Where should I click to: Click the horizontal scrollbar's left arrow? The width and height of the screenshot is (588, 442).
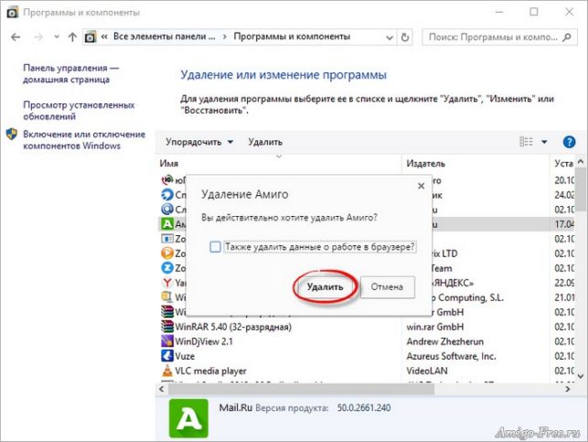[161, 389]
